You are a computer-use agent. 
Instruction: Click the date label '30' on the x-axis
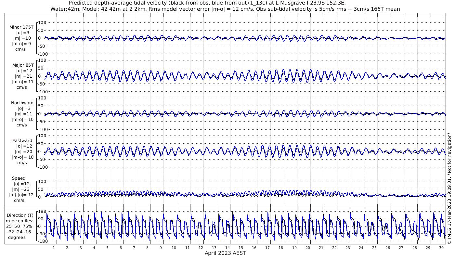[441, 248]
